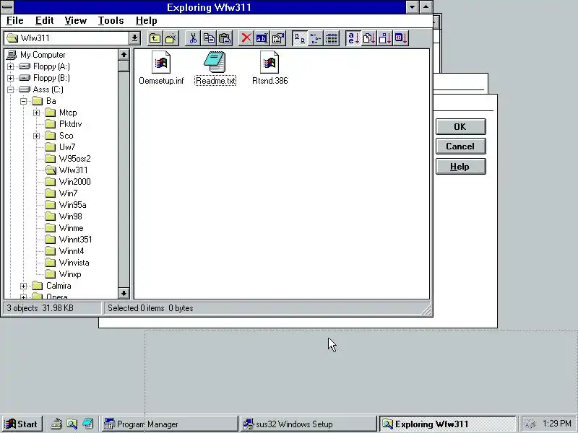The height and width of the screenshot is (433, 578).
Task: Click tree scrollbar down arrow
Action: (124, 294)
